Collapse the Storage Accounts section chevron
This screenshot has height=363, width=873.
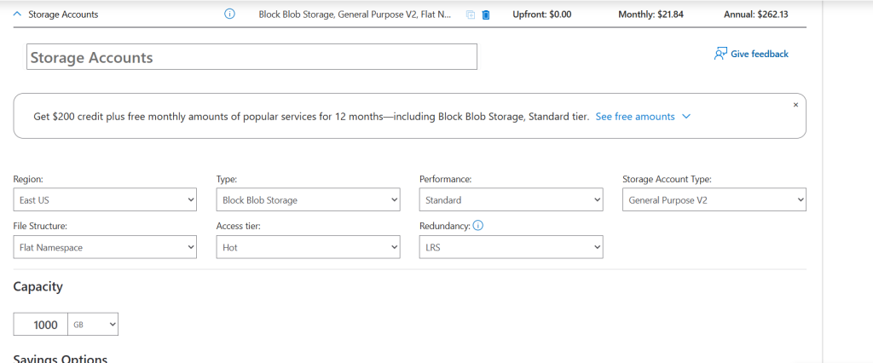[17, 14]
